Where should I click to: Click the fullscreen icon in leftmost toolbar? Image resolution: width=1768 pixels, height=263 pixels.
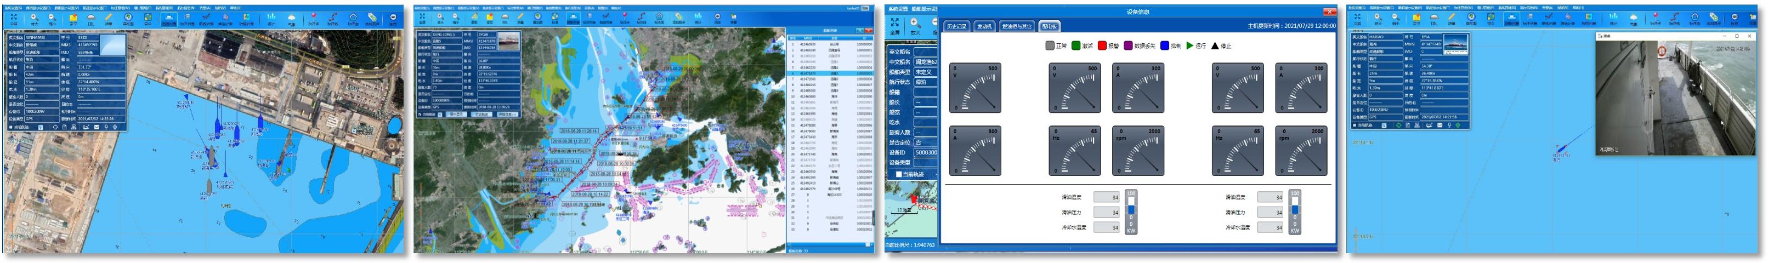[14, 18]
